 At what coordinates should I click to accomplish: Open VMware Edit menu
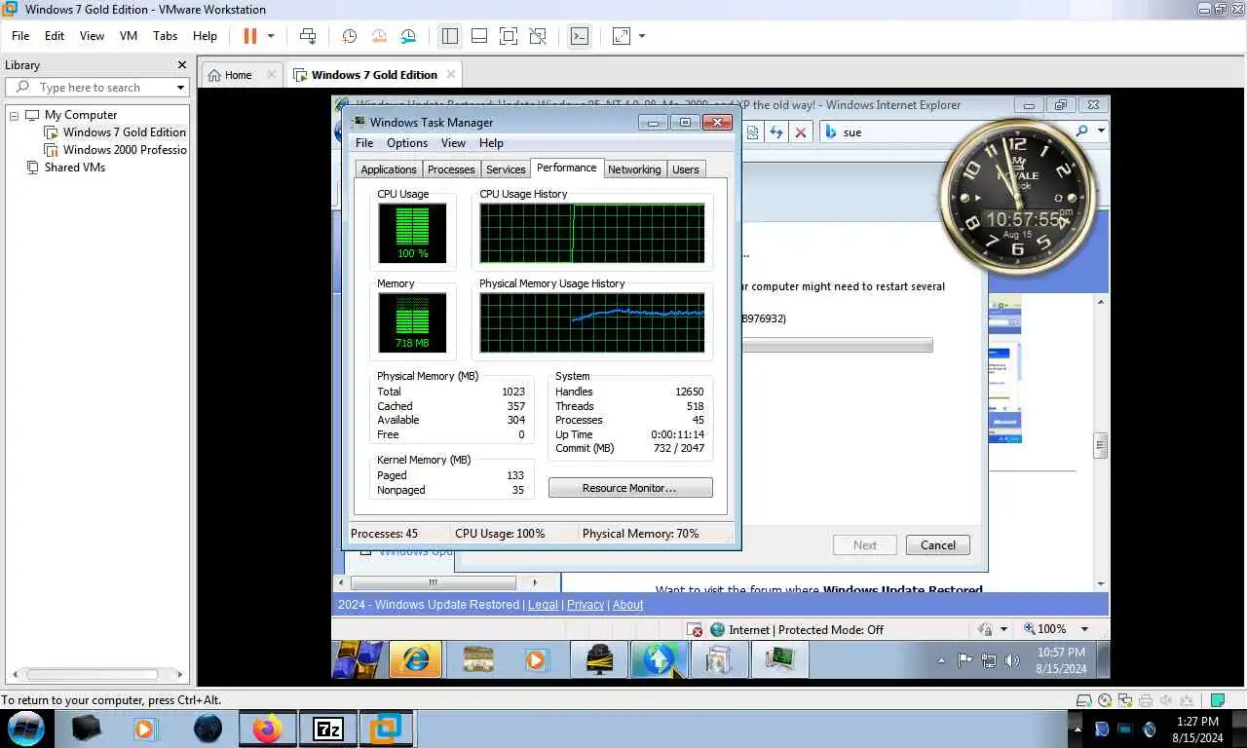coord(55,35)
